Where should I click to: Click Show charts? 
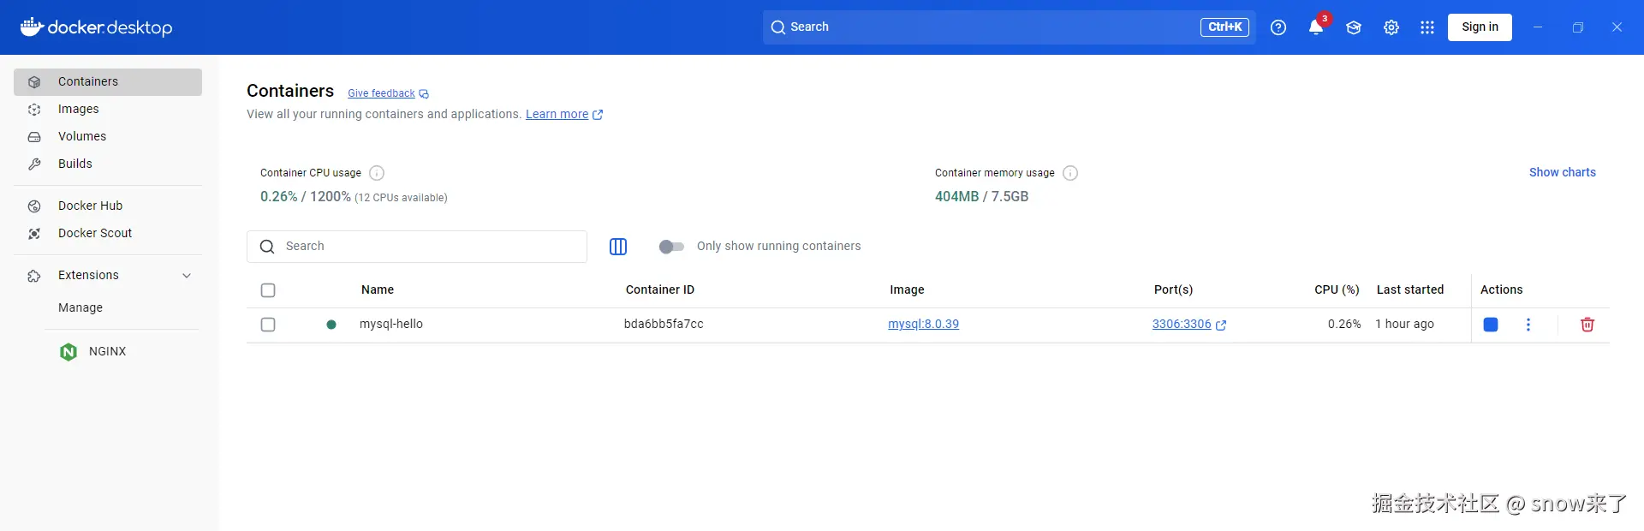1563,172
